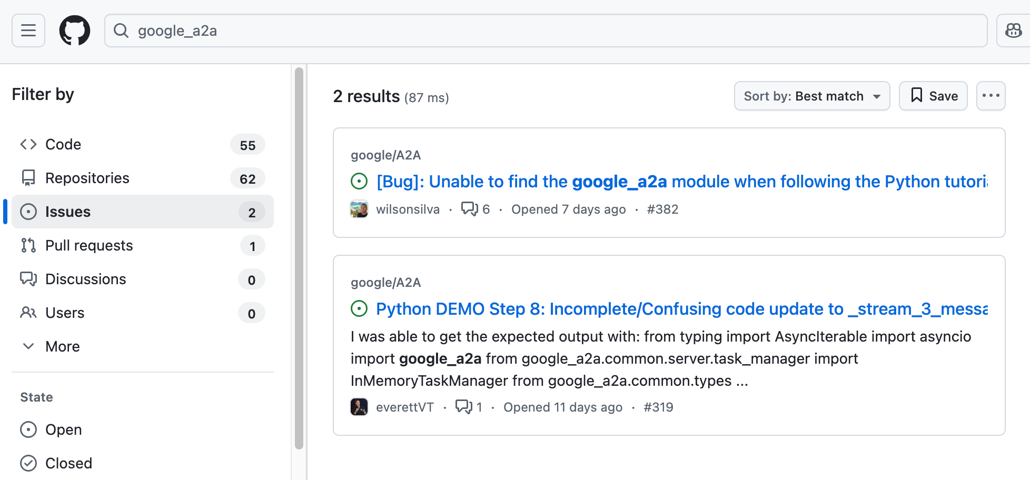
Task: Click inside the search input field
Action: (369, 31)
